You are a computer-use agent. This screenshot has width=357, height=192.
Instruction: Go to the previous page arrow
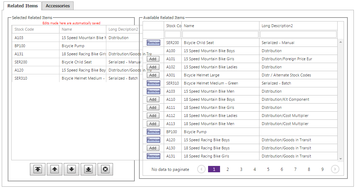pos(201,169)
